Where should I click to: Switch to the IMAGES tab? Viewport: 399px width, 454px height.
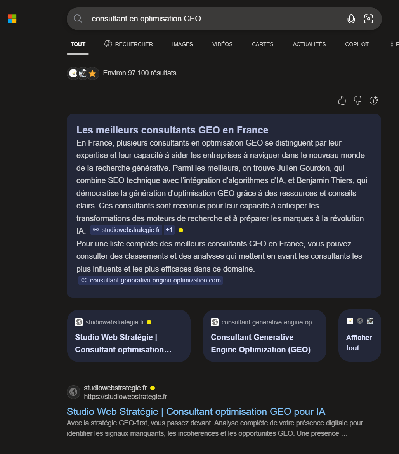click(182, 44)
